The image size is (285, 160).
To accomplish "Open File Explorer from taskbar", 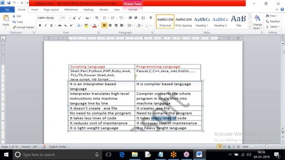I will click(134, 155).
